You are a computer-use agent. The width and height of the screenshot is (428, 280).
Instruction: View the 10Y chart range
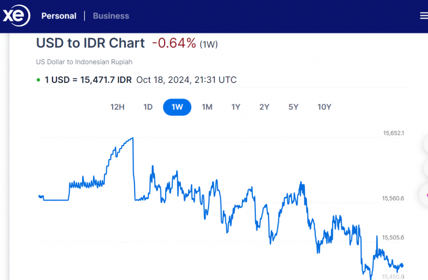324,107
